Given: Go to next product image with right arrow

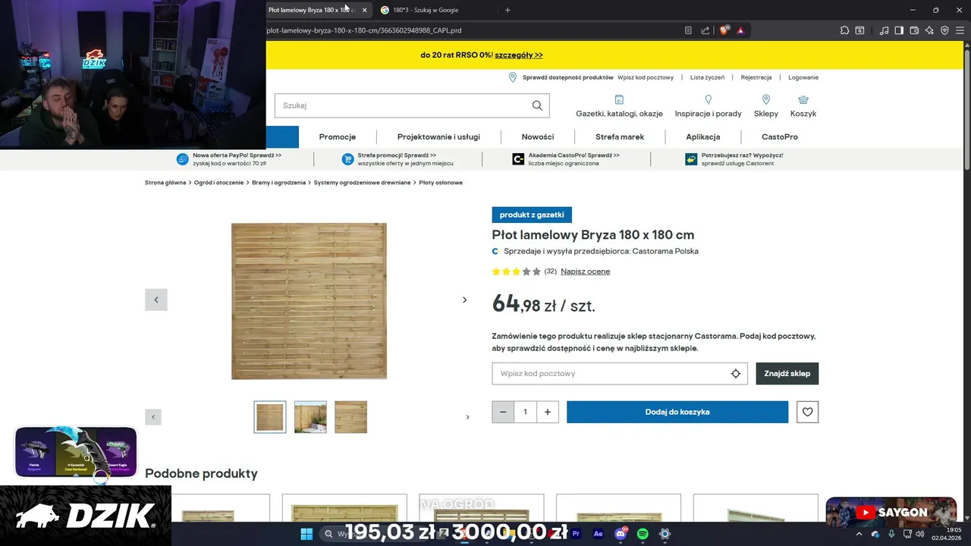Looking at the screenshot, I should click(465, 300).
